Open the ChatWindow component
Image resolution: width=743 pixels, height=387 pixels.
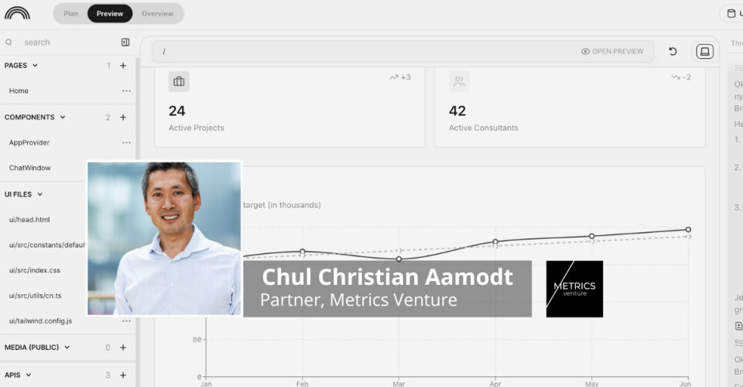(x=29, y=168)
